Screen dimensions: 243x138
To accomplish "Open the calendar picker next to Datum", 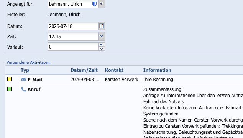I will click(102, 26).
